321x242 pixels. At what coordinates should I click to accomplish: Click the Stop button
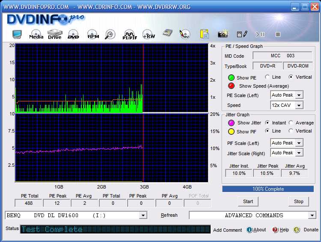tap(298, 201)
